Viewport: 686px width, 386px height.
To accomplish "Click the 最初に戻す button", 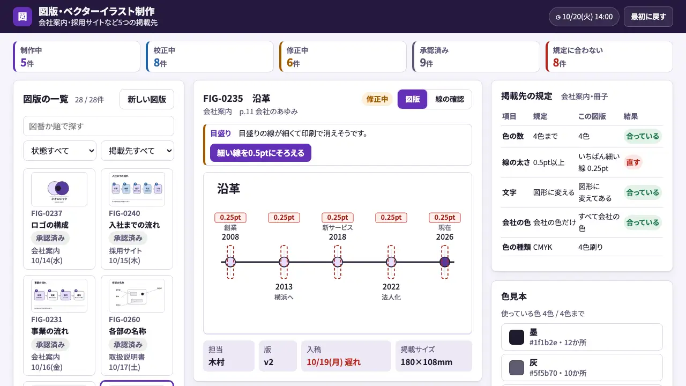I will tap(648, 17).
